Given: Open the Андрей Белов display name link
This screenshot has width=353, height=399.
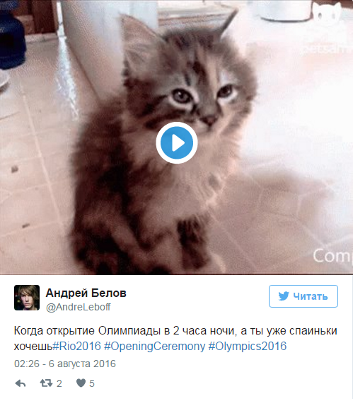Looking at the screenshot, I should [x=86, y=293].
